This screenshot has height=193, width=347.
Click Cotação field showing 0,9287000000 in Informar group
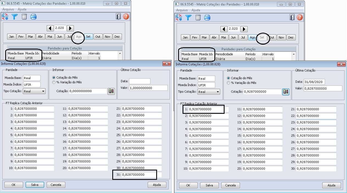coord(262,92)
